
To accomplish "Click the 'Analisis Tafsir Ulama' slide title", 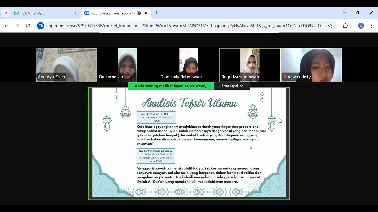I will (190, 103).
